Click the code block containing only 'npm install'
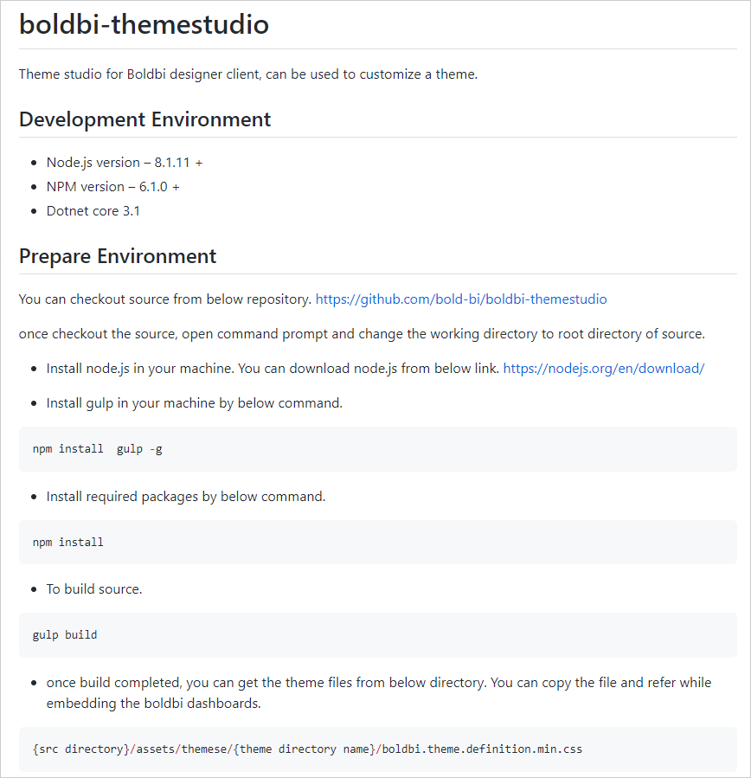 pos(68,542)
